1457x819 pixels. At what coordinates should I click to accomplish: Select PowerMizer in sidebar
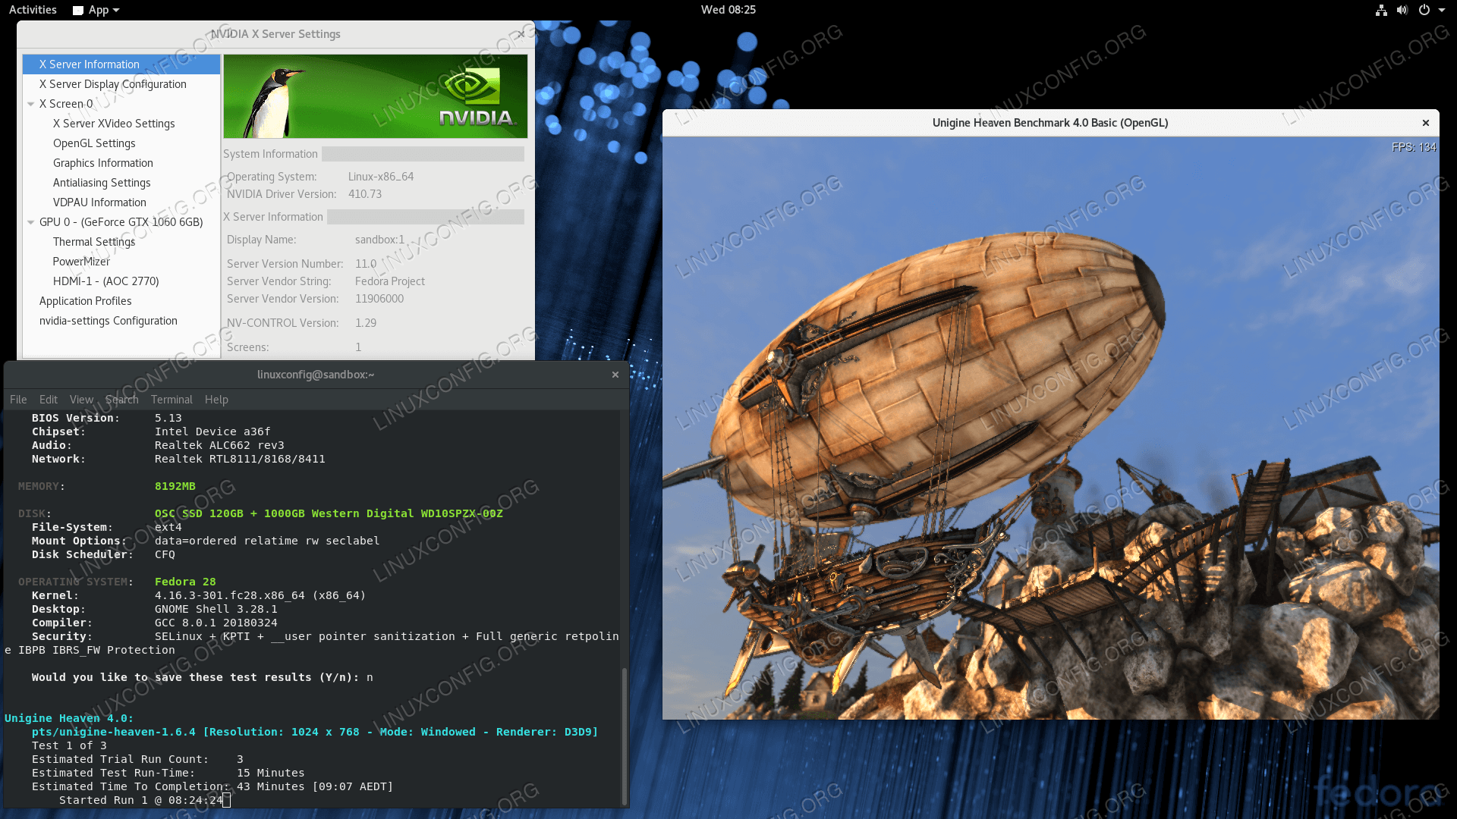121,262
